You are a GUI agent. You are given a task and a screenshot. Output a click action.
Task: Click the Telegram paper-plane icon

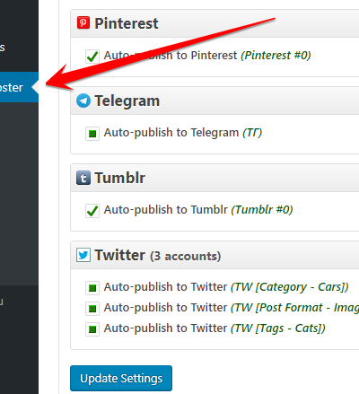pos(83,101)
